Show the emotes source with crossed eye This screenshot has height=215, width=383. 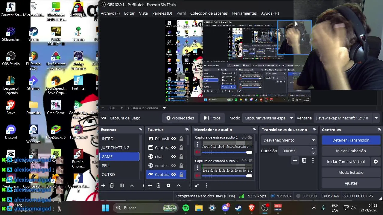click(174, 165)
